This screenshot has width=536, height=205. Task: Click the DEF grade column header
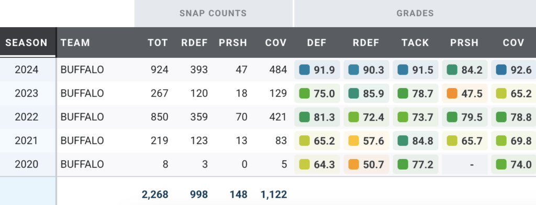pyautogui.click(x=317, y=43)
